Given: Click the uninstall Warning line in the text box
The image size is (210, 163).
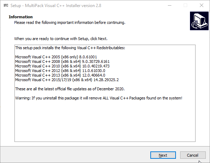Looking at the screenshot, I should pyautogui.click(x=99, y=98).
